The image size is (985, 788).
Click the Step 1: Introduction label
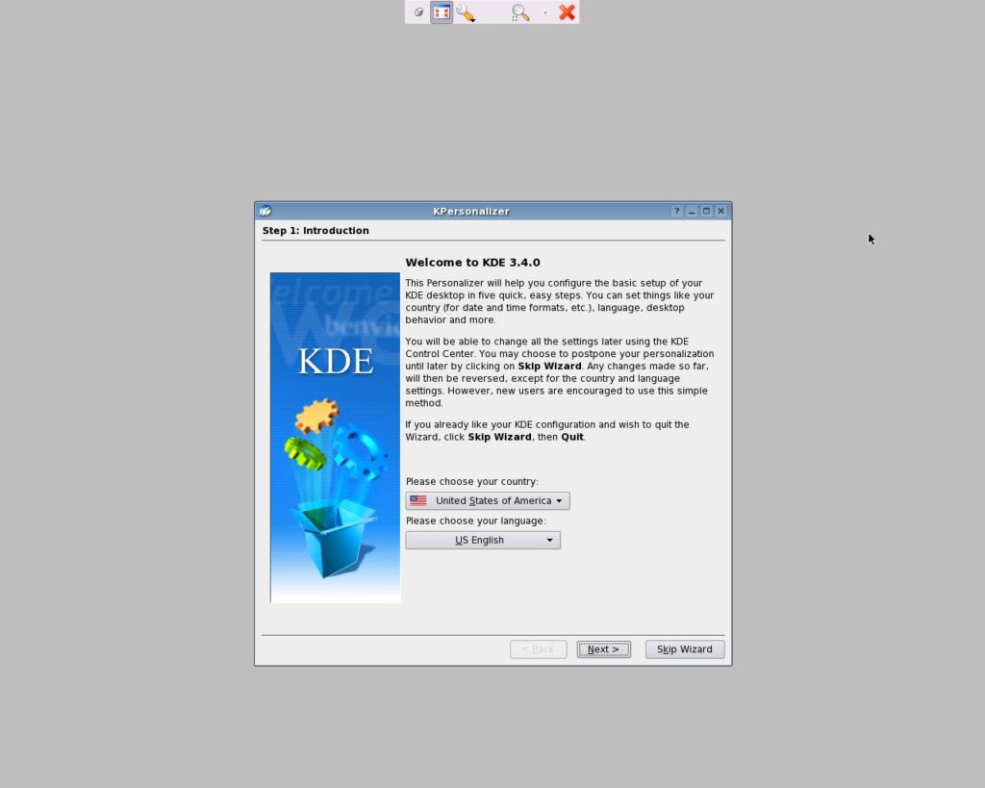pos(316,231)
